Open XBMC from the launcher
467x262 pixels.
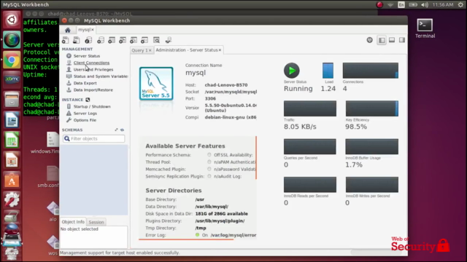click(12, 79)
